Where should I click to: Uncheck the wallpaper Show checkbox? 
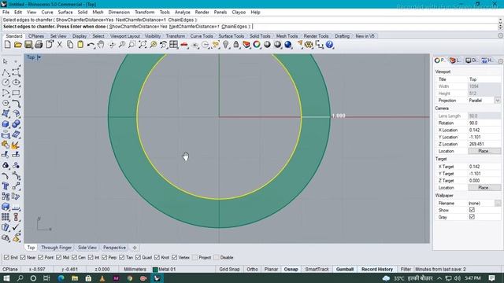point(472,210)
